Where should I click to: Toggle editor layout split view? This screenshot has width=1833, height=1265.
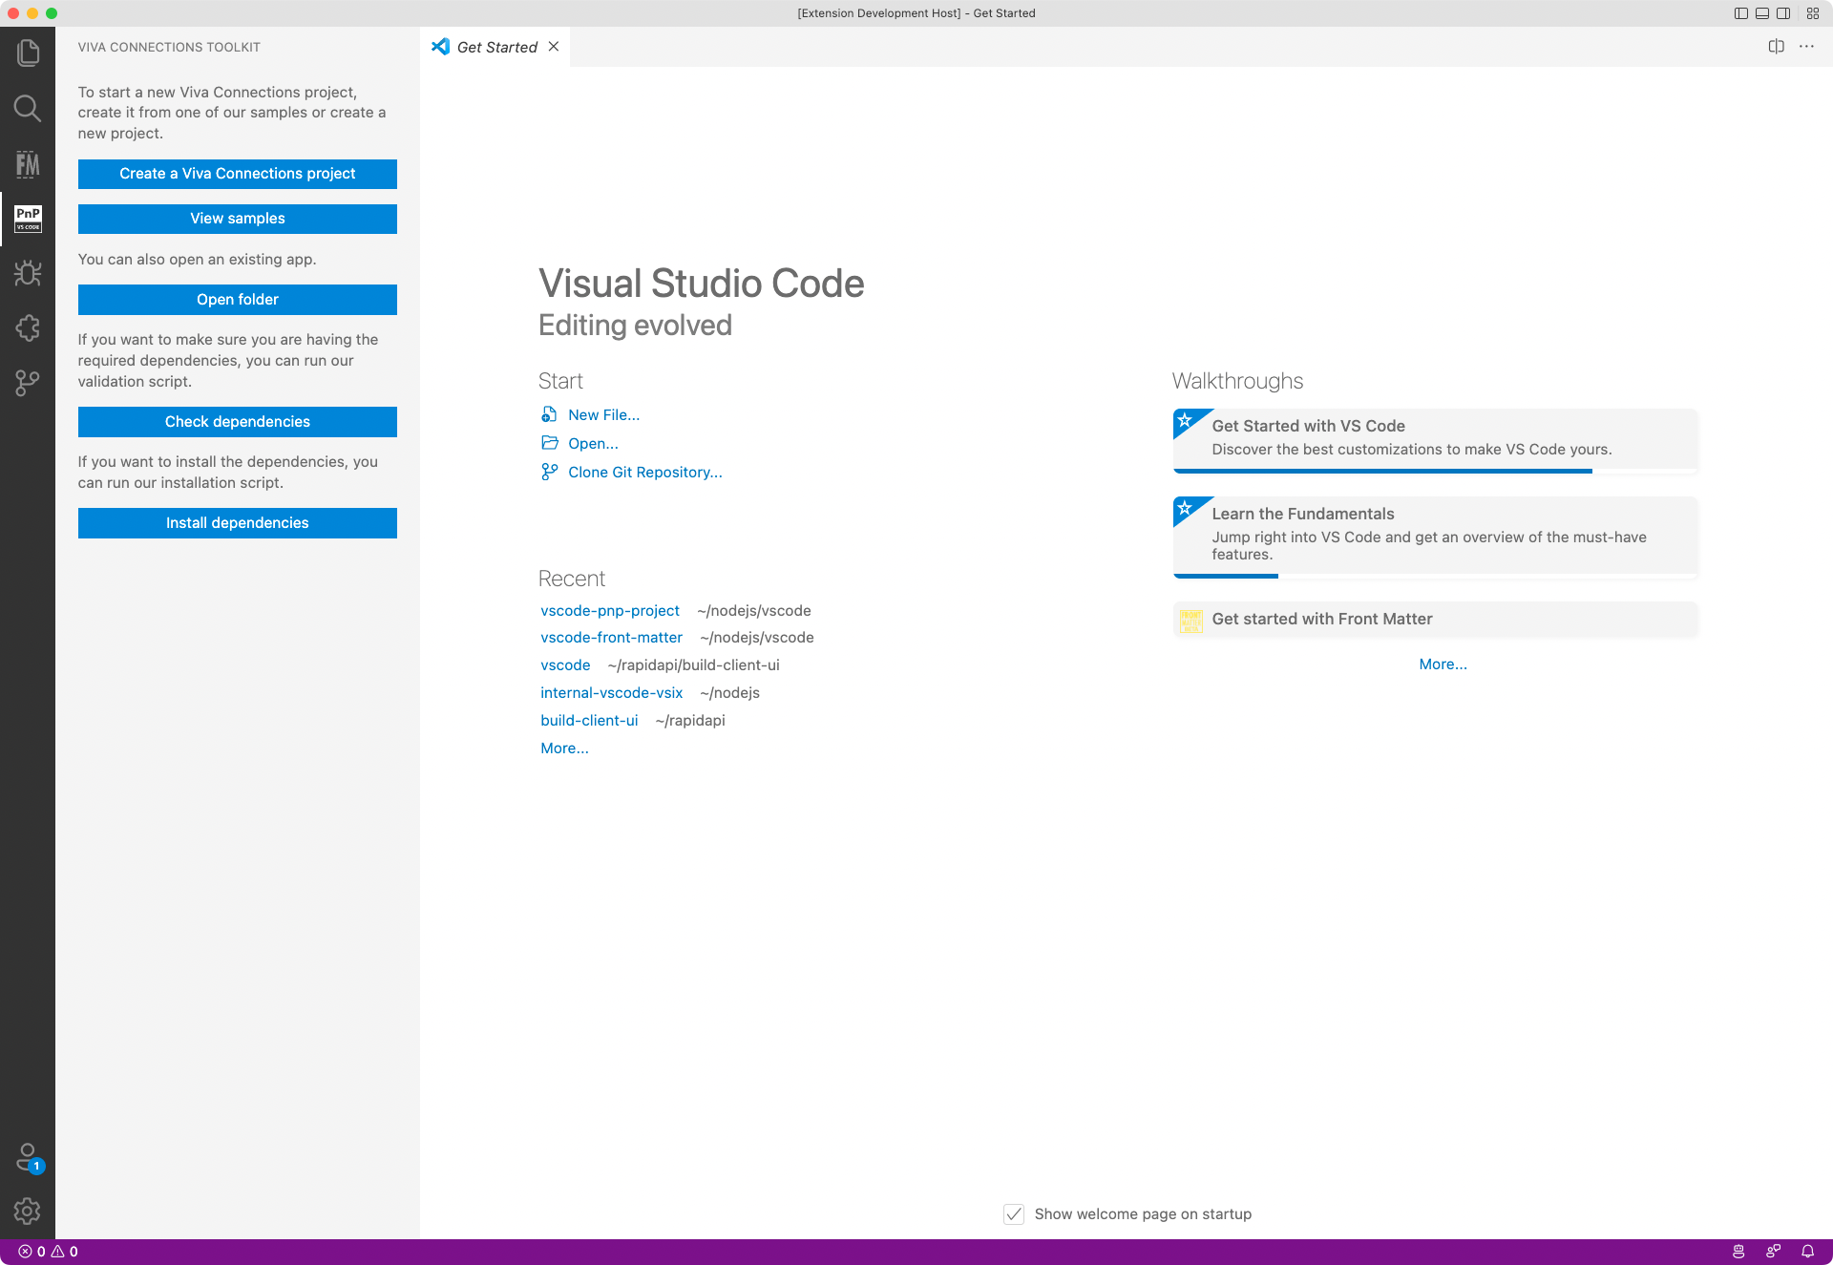click(1778, 46)
